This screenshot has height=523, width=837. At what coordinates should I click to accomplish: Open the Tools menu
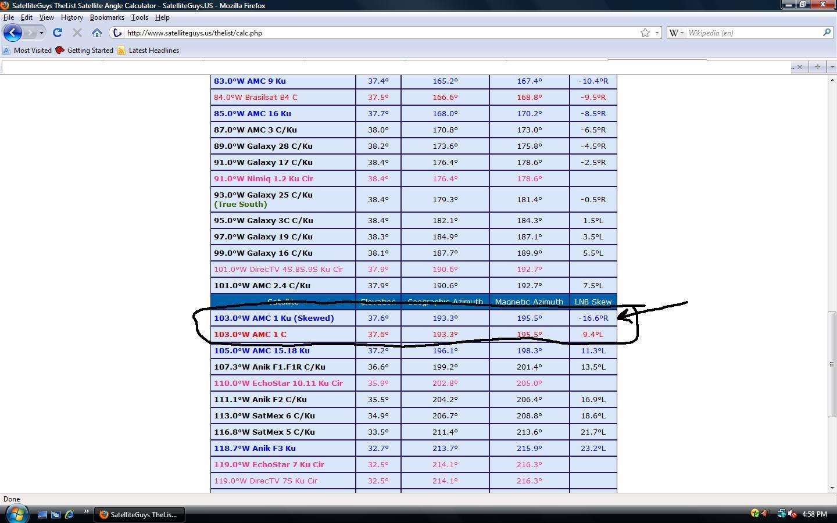coord(139,17)
